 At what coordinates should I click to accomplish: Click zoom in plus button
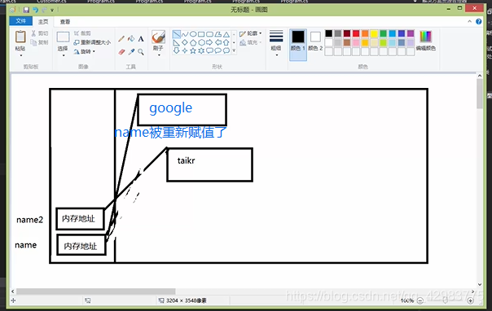[x=470, y=300]
